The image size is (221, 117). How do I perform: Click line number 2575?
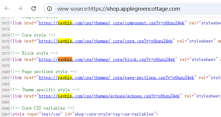click(x=5, y=41)
